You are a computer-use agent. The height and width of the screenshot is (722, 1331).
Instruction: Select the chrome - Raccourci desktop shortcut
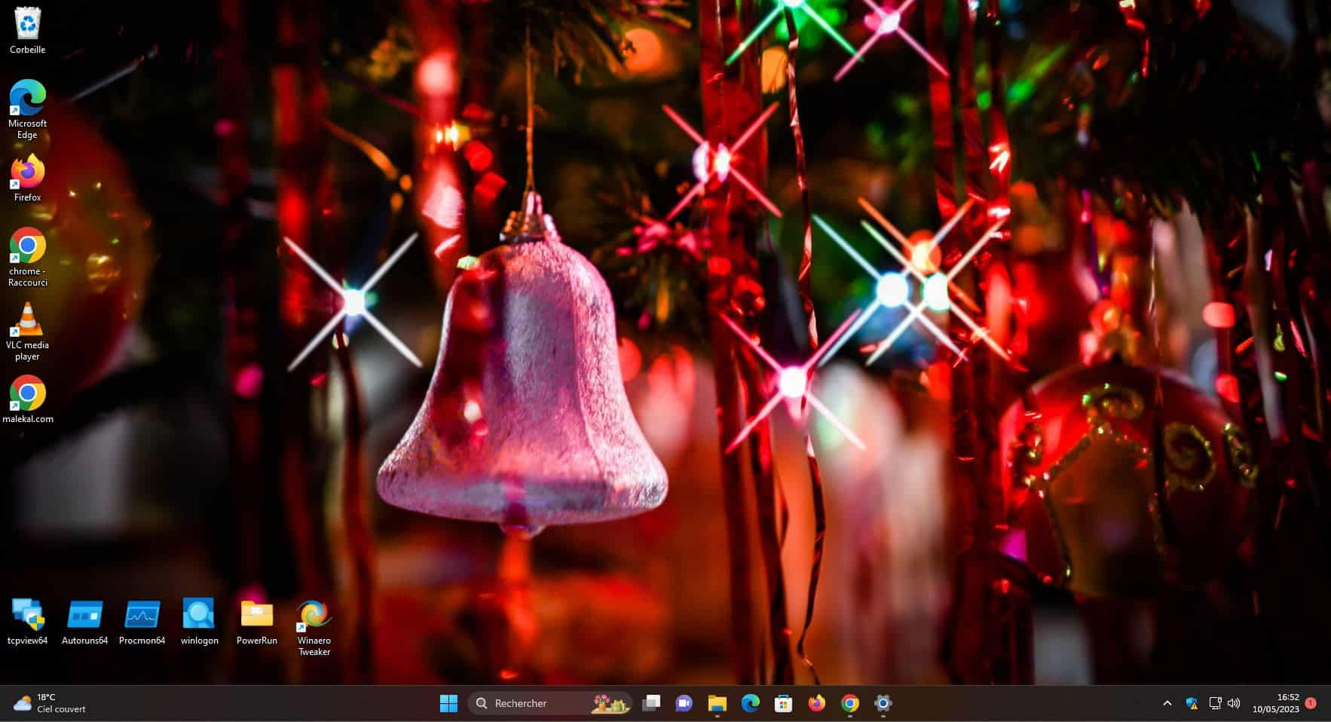click(x=28, y=256)
